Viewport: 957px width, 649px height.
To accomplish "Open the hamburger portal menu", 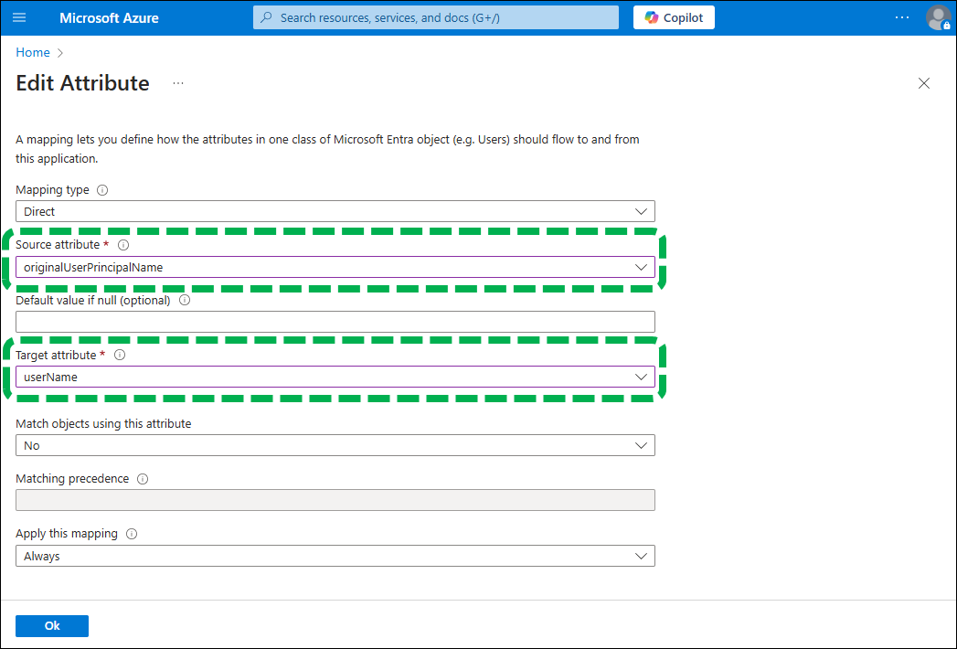I will [20, 17].
